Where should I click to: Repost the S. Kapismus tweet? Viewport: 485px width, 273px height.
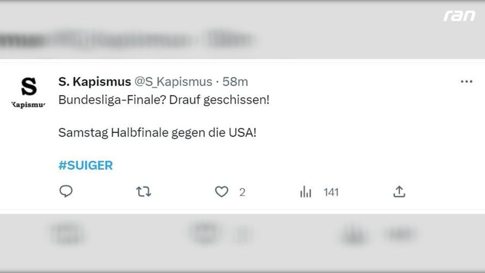coord(143,192)
